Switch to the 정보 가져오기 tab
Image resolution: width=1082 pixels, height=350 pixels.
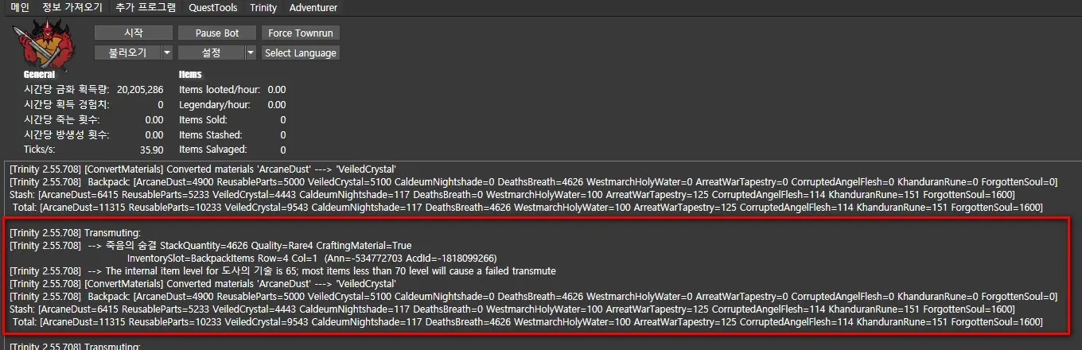72,7
